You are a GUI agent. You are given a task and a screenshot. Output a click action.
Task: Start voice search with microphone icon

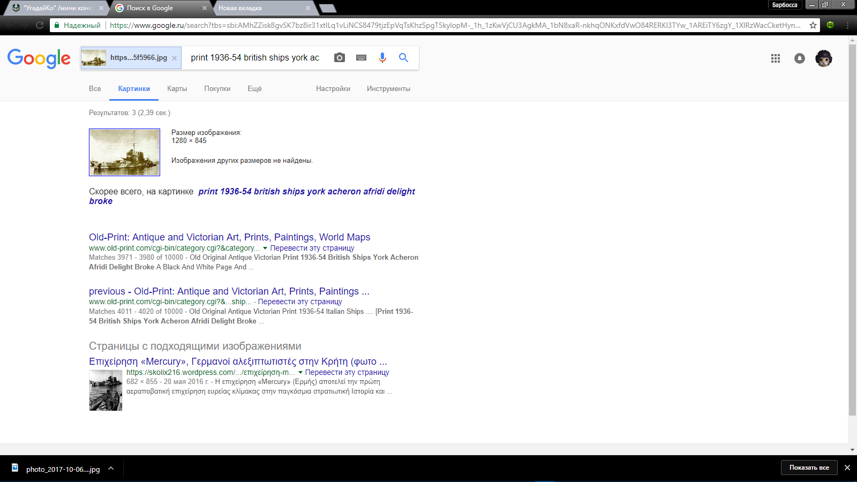coord(382,58)
